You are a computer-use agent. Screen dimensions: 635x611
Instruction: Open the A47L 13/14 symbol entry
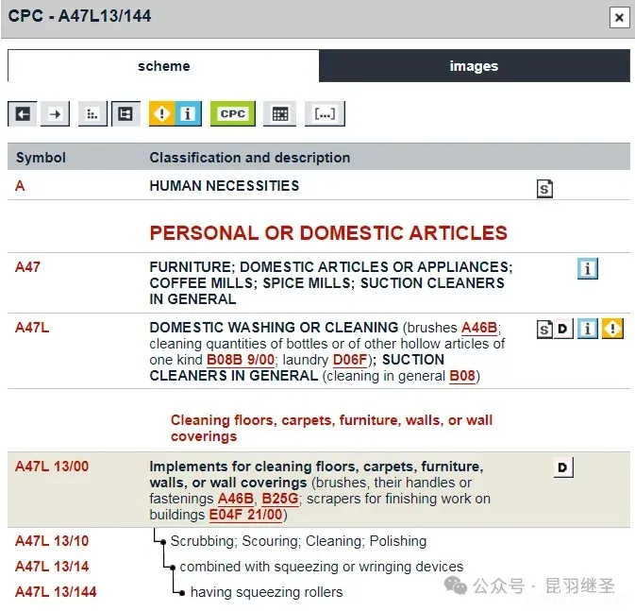(52, 567)
